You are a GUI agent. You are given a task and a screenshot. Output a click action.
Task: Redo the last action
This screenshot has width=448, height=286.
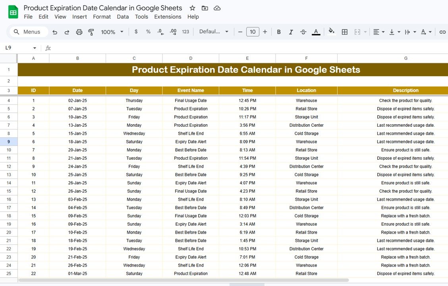tap(67, 32)
